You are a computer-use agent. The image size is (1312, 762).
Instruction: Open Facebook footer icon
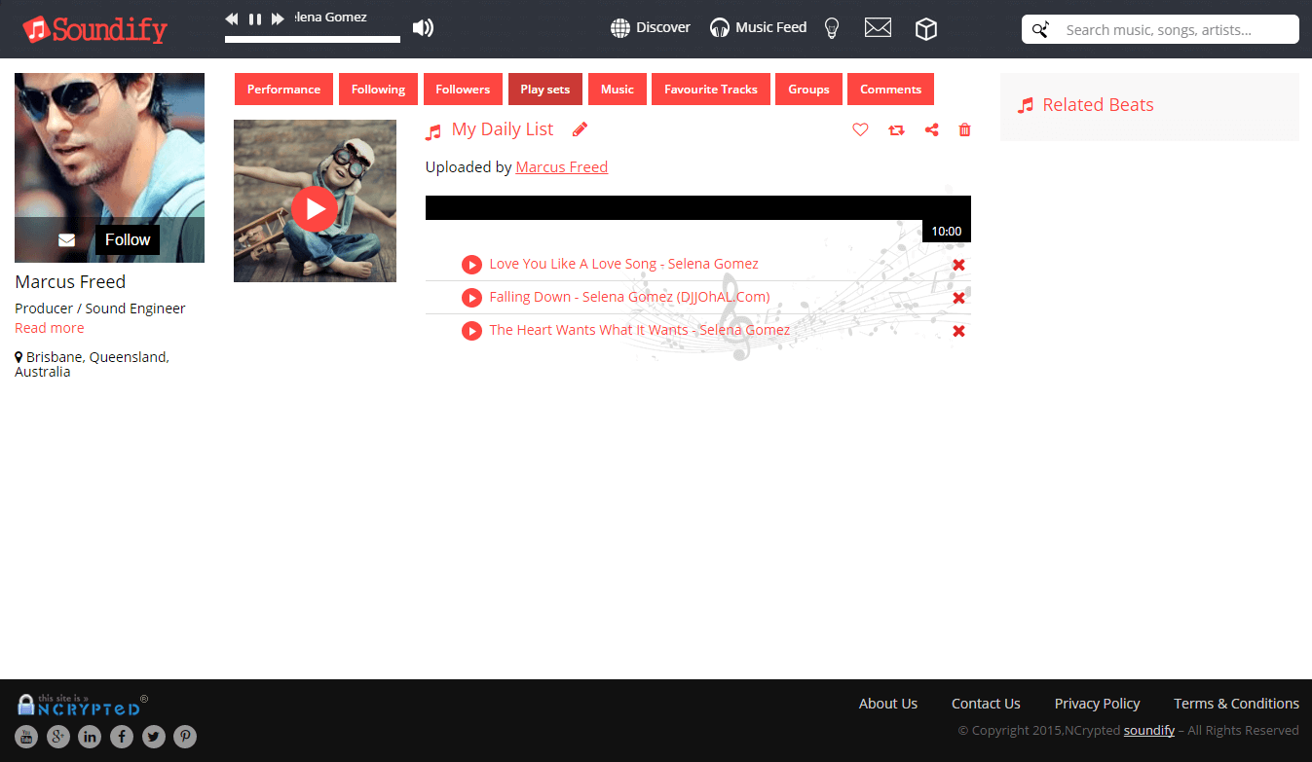[x=122, y=737]
